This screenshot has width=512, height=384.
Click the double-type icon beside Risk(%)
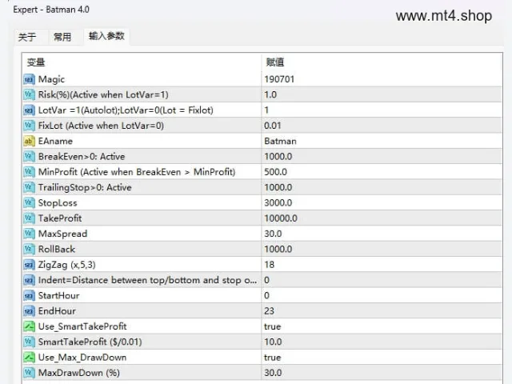pos(29,94)
